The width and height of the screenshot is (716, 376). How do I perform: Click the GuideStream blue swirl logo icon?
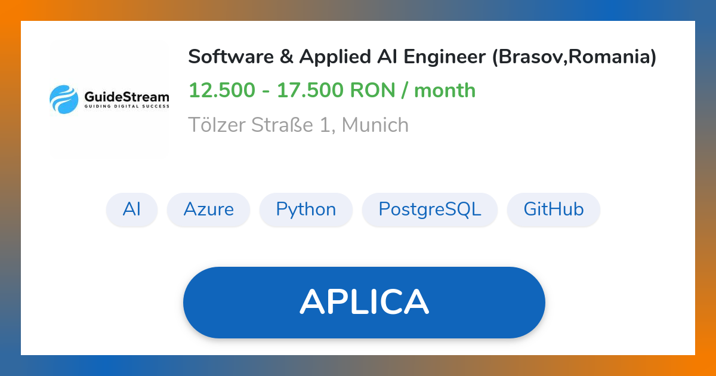pos(64,99)
